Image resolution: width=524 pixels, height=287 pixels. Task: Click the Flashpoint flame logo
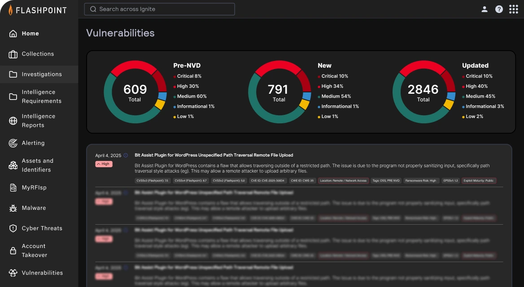point(10,10)
